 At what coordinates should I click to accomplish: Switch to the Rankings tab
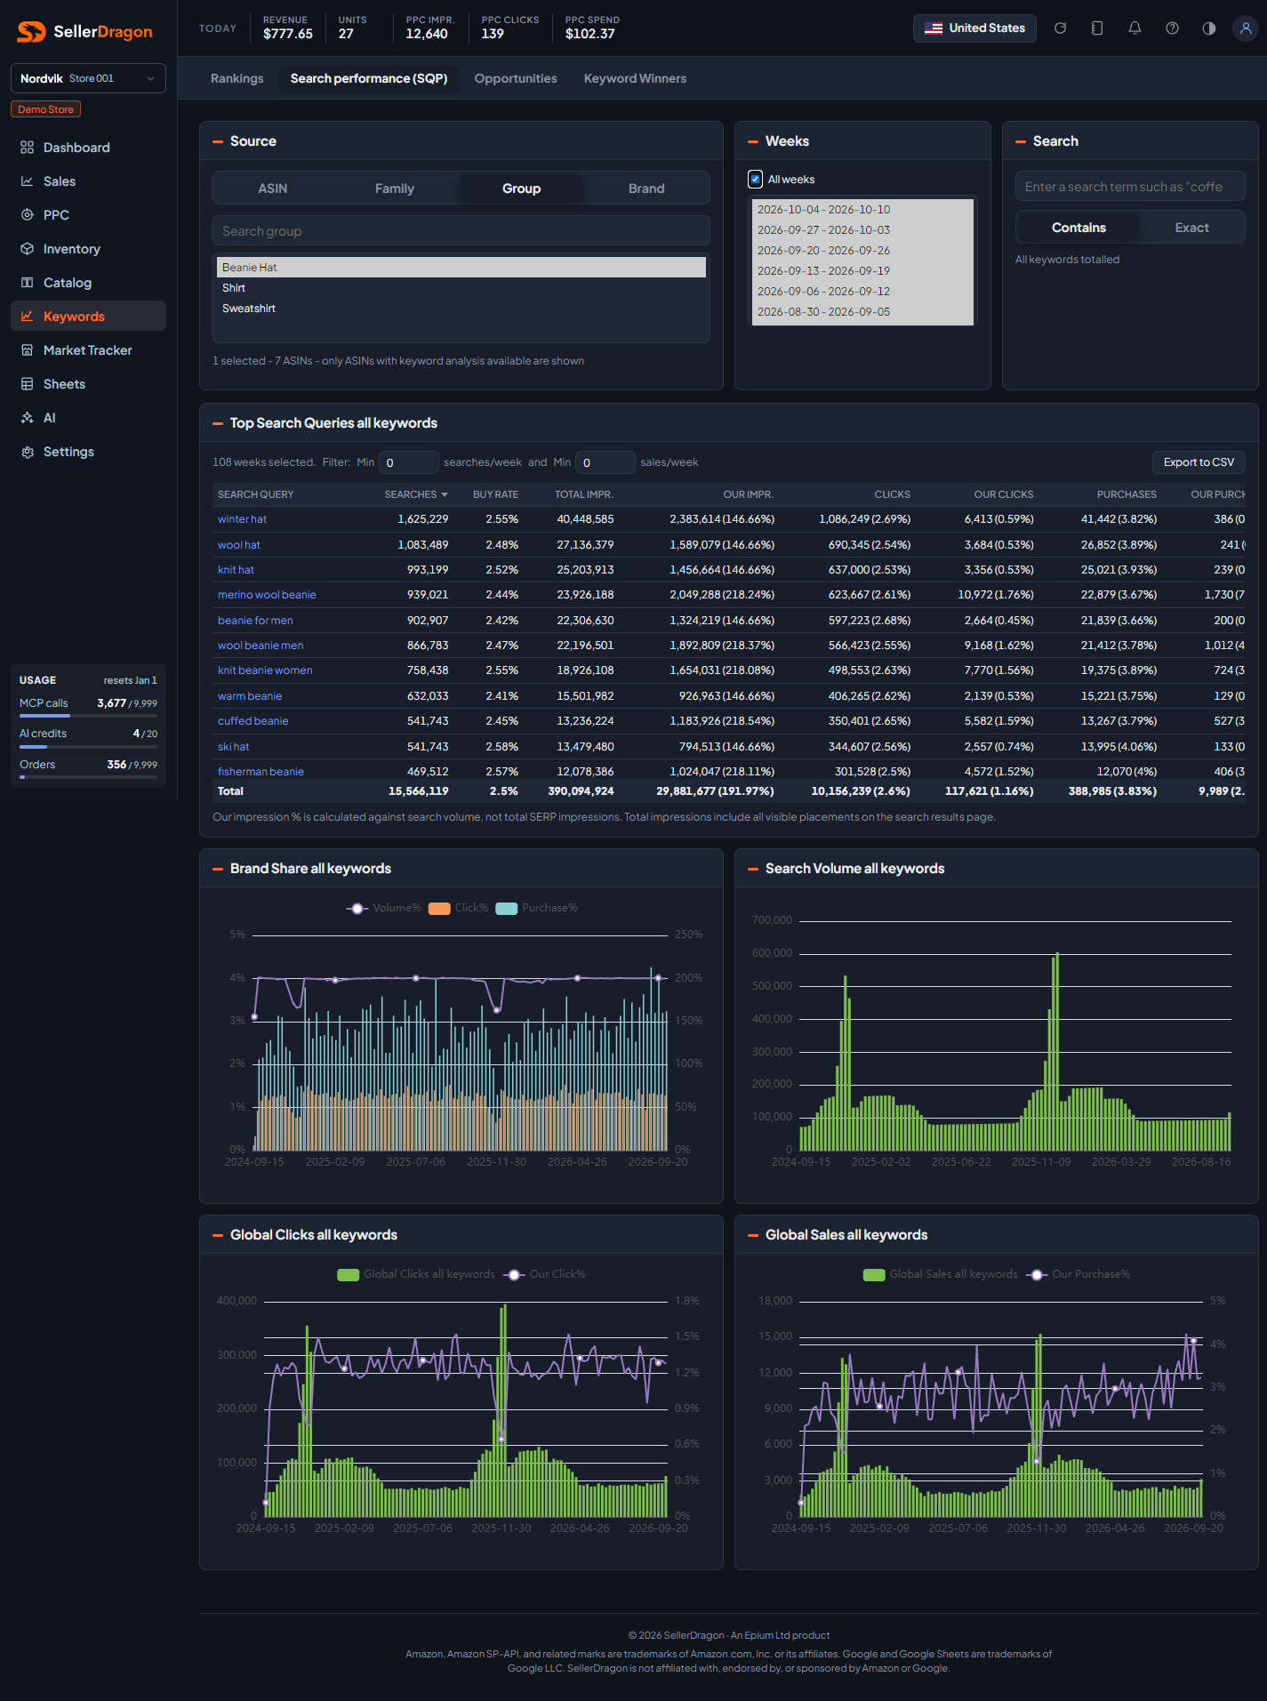point(237,78)
